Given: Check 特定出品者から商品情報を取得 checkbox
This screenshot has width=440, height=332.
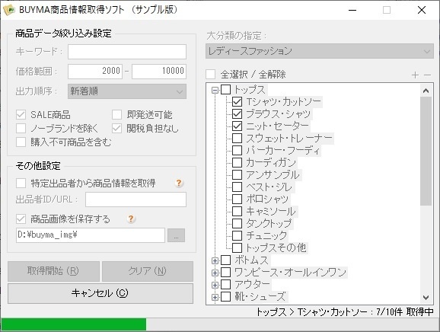Looking at the screenshot, I should point(21,183).
